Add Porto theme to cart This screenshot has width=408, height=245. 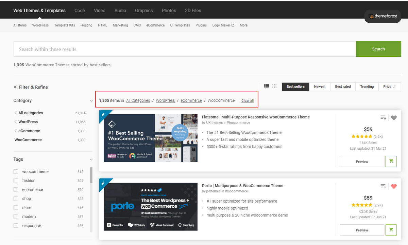click(x=391, y=230)
